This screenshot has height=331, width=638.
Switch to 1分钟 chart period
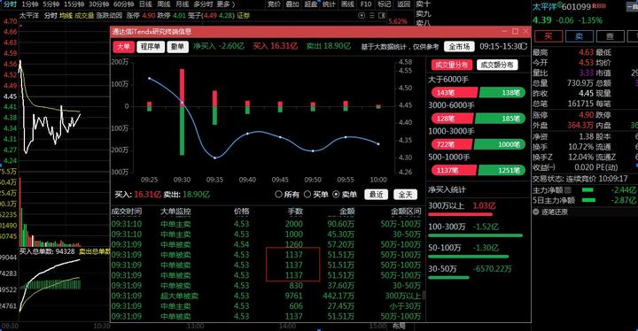click(x=30, y=4)
